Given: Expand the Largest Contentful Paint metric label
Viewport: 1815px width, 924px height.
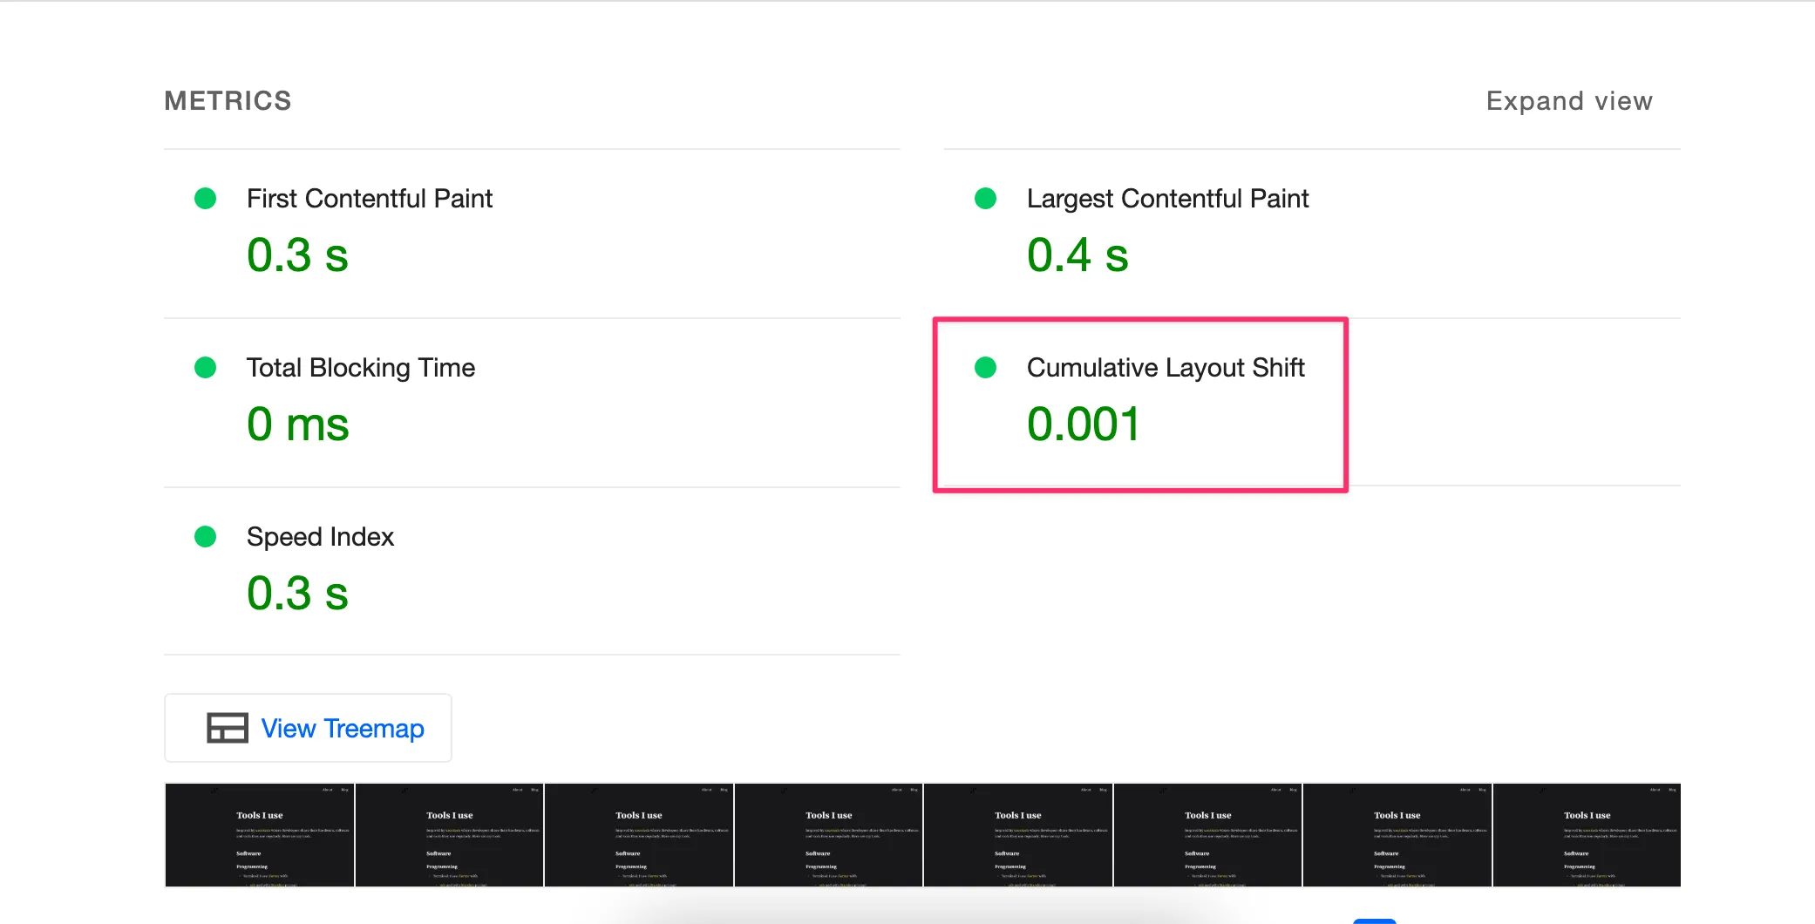Looking at the screenshot, I should [x=1167, y=199].
